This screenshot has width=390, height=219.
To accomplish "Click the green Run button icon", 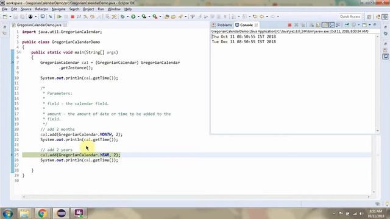I will click(x=133, y=16).
